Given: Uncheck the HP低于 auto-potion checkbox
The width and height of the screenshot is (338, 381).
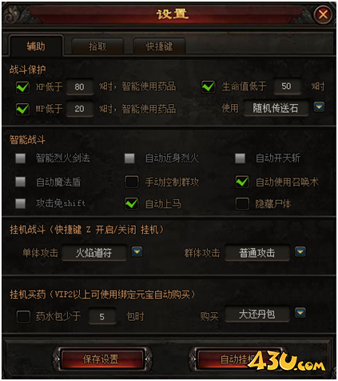Looking at the screenshot, I should (x=22, y=86).
